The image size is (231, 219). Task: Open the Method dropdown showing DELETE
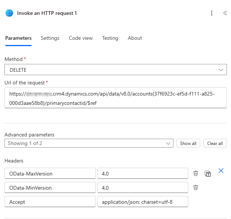point(115,70)
